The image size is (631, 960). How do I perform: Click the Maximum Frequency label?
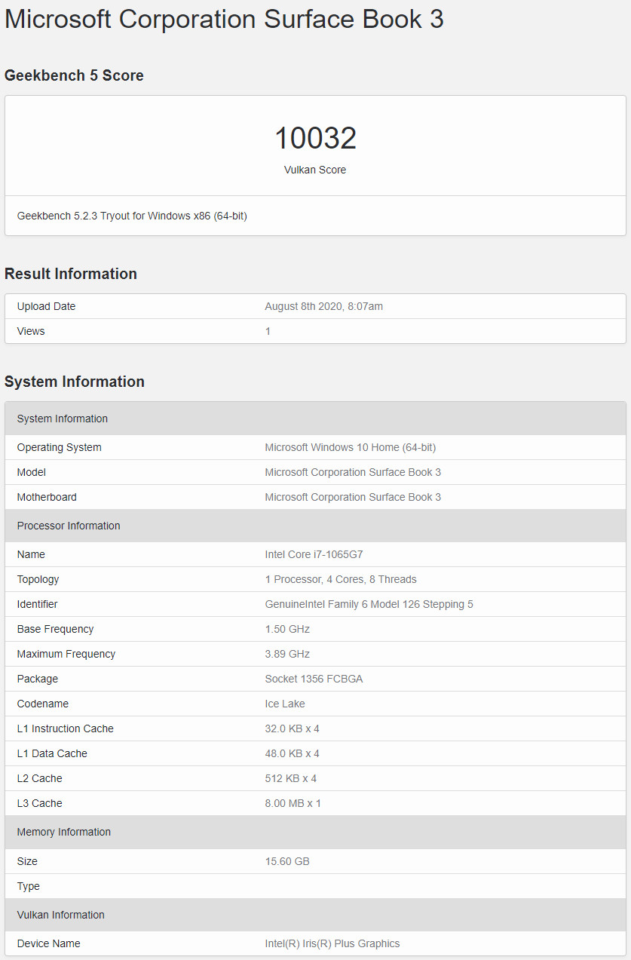pyautogui.click(x=66, y=654)
